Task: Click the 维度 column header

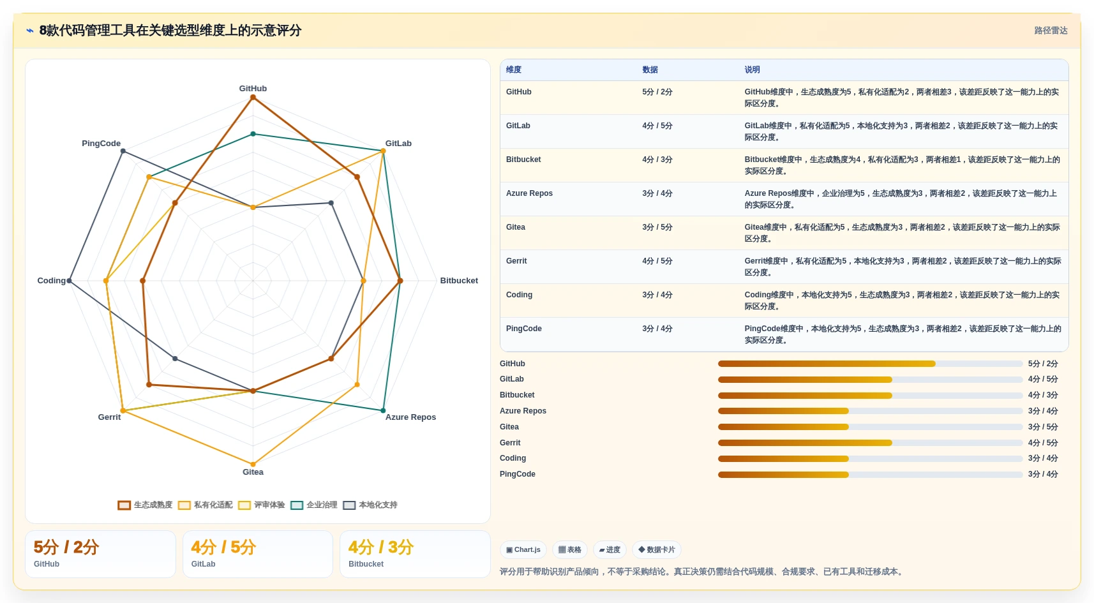Action: pyautogui.click(x=514, y=70)
